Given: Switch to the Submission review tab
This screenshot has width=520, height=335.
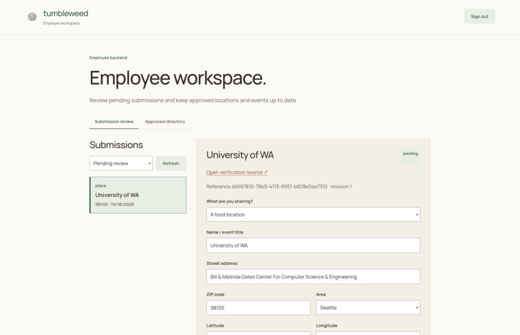Looking at the screenshot, I should (x=114, y=122).
